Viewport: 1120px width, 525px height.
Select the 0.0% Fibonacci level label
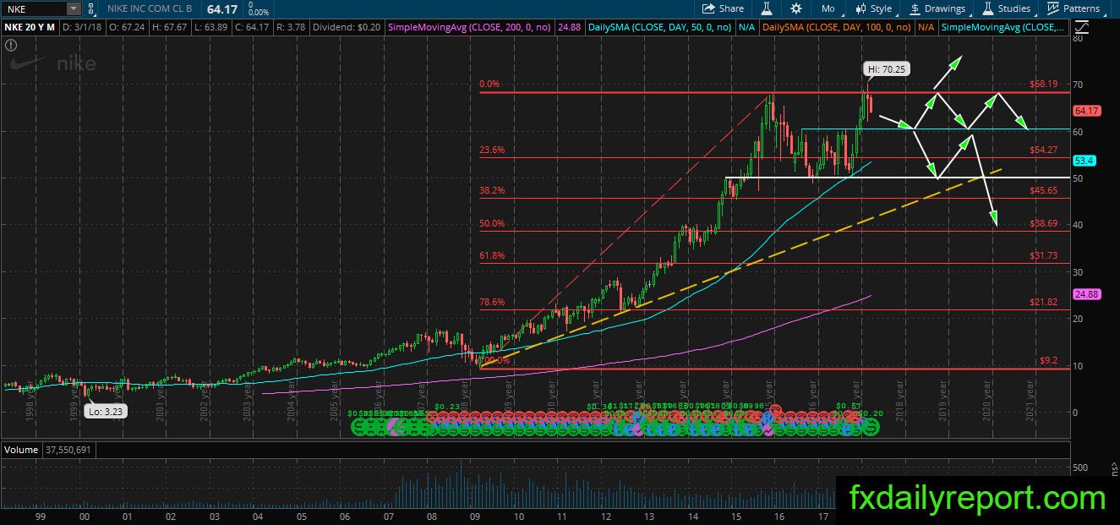click(x=489, y=84)
